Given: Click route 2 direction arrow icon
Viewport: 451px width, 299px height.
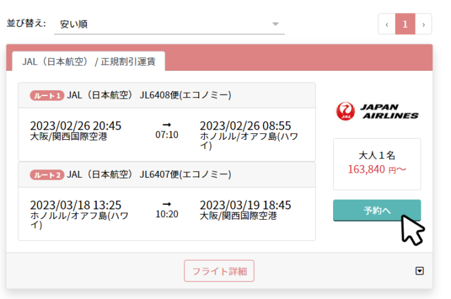Looking at the screenshot, I should click(167, 203).
